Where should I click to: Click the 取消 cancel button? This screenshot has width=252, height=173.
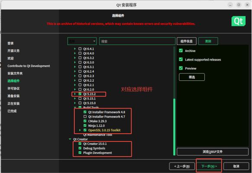point(236,166)
